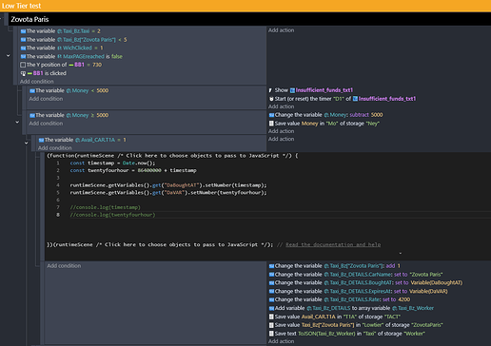Click the variable icon beside WichClicked = 1

[x=23, y=48]
